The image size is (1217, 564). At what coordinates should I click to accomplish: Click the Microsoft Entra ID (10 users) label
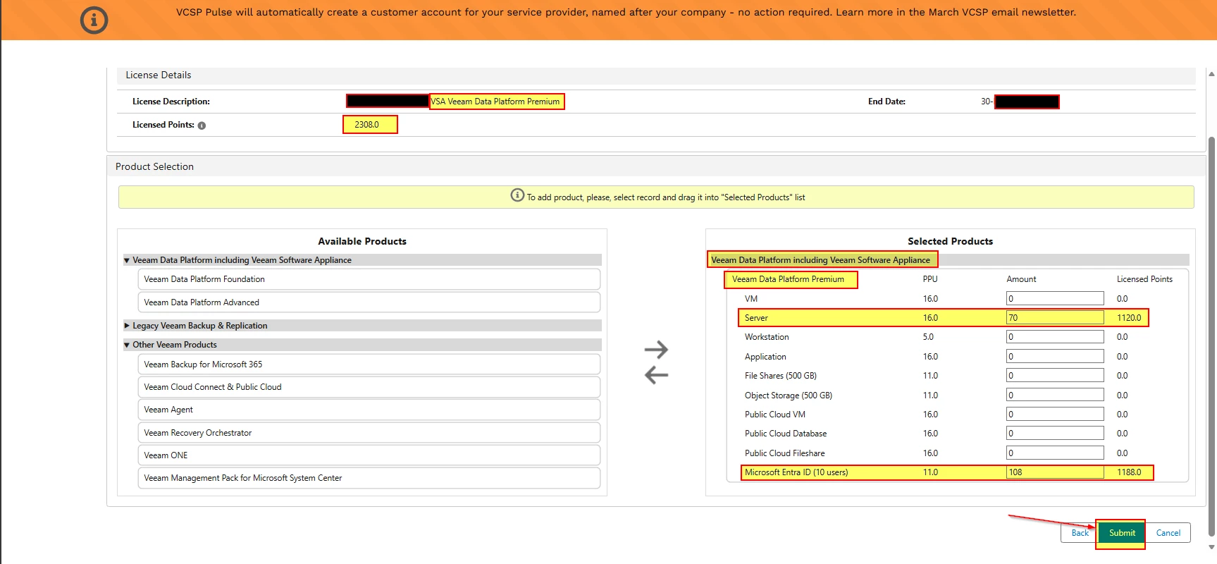point(796,472)
